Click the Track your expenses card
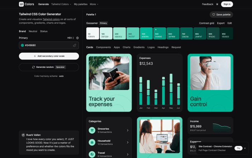 coord(109,83)
